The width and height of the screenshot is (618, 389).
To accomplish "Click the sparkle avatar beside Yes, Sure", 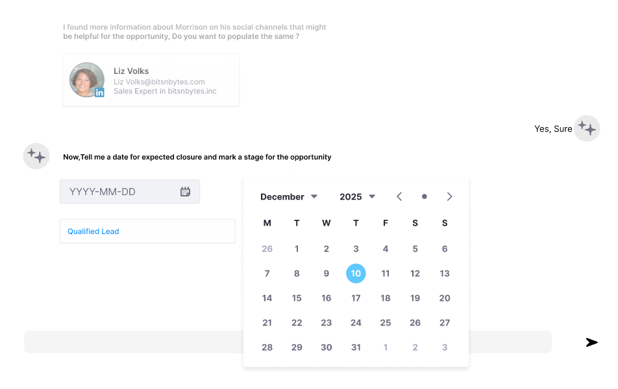I will (x=587, y=128).
